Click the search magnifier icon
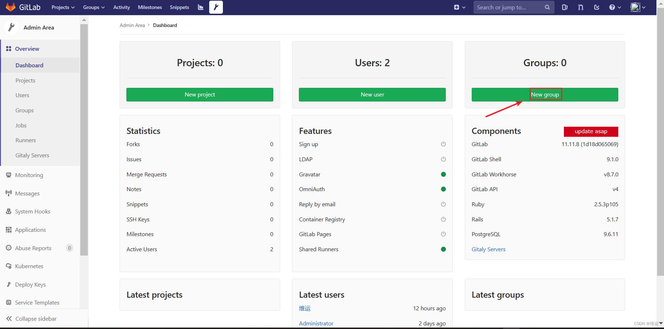Image resolution: width=664 pixels, height=329 pixels. [x=547, y=7]
